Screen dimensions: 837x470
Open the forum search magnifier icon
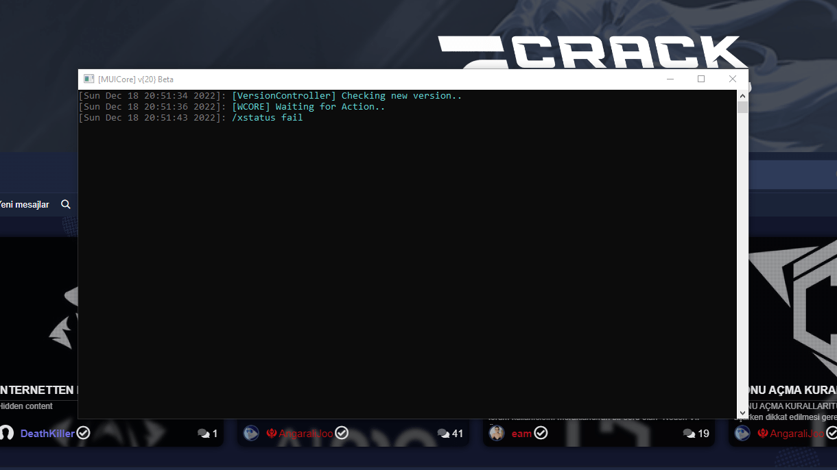pos(66,204)
